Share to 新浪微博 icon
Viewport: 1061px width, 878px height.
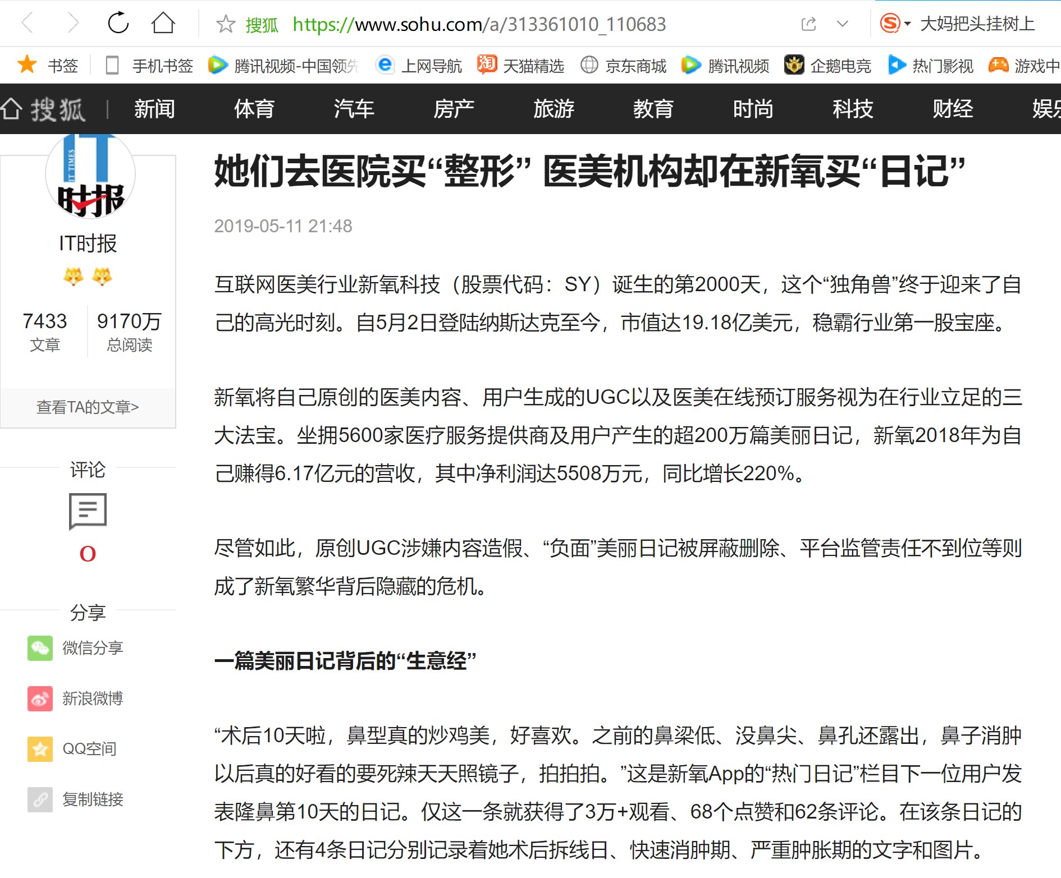[40, 698]
